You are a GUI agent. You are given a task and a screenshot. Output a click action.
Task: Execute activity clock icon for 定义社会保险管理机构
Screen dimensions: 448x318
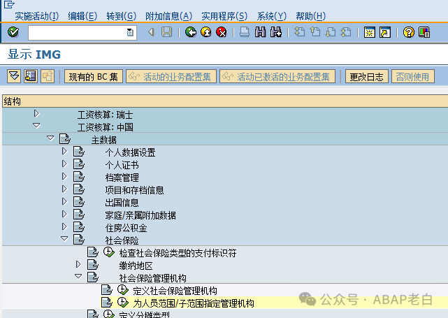123,290
